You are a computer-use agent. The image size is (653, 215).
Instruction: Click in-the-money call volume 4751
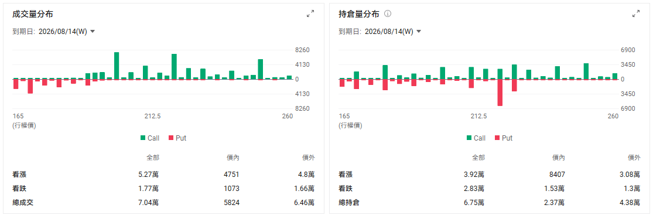[231, 175]
